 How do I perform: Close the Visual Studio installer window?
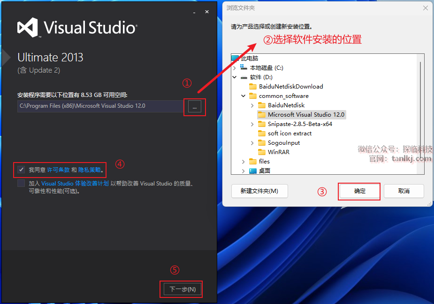pyautogui.click(x=207, y=12)
